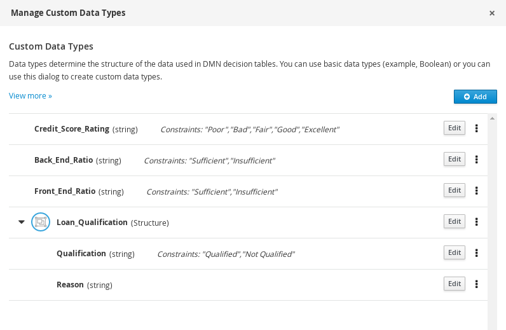Edit the Reason field

coord(454,284)
